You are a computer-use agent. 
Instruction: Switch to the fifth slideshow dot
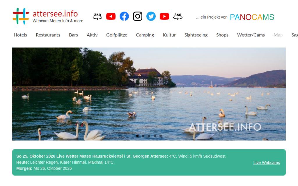click(x=161, y=136)
